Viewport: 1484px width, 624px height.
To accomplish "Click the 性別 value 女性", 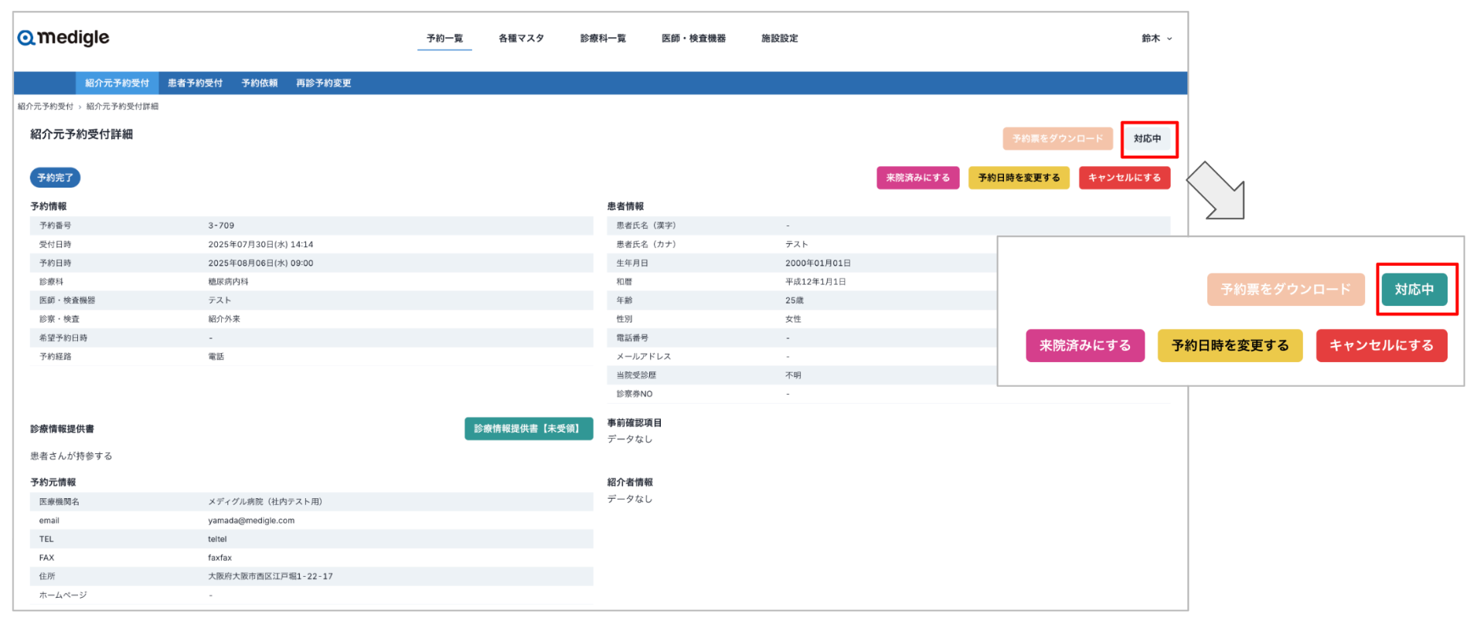I will 793,319.
